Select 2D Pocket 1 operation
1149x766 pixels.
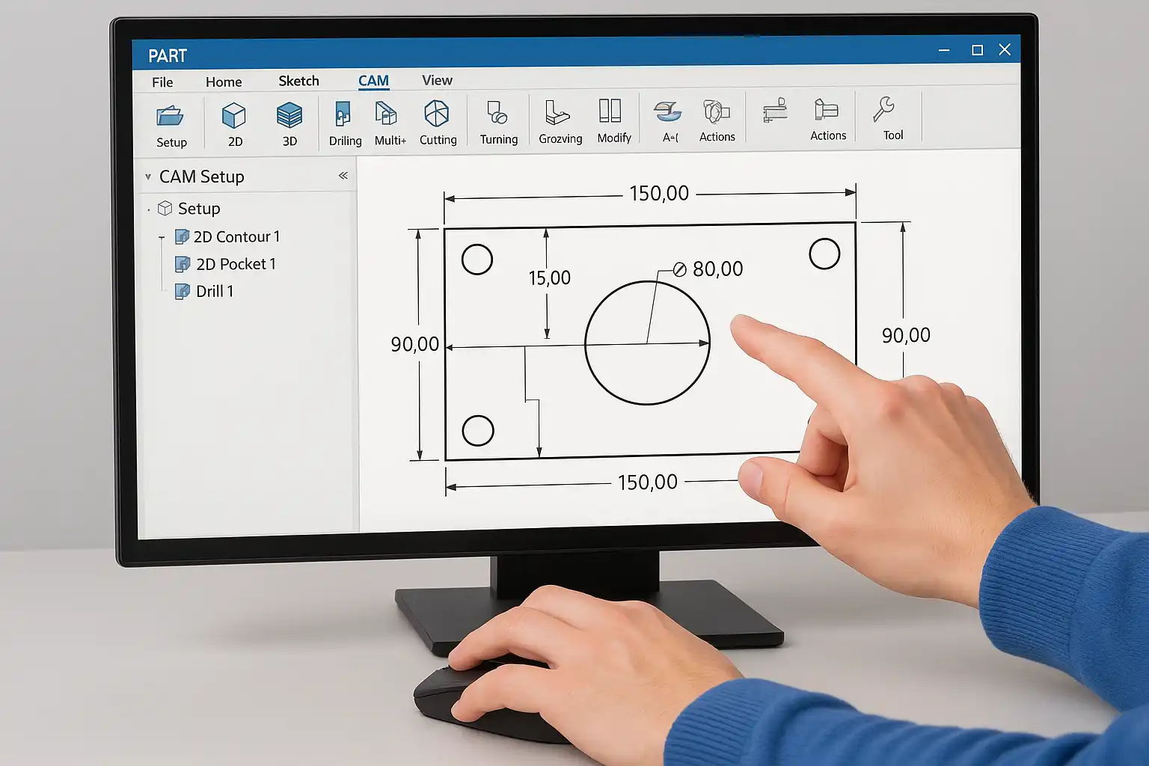(225, 264)
